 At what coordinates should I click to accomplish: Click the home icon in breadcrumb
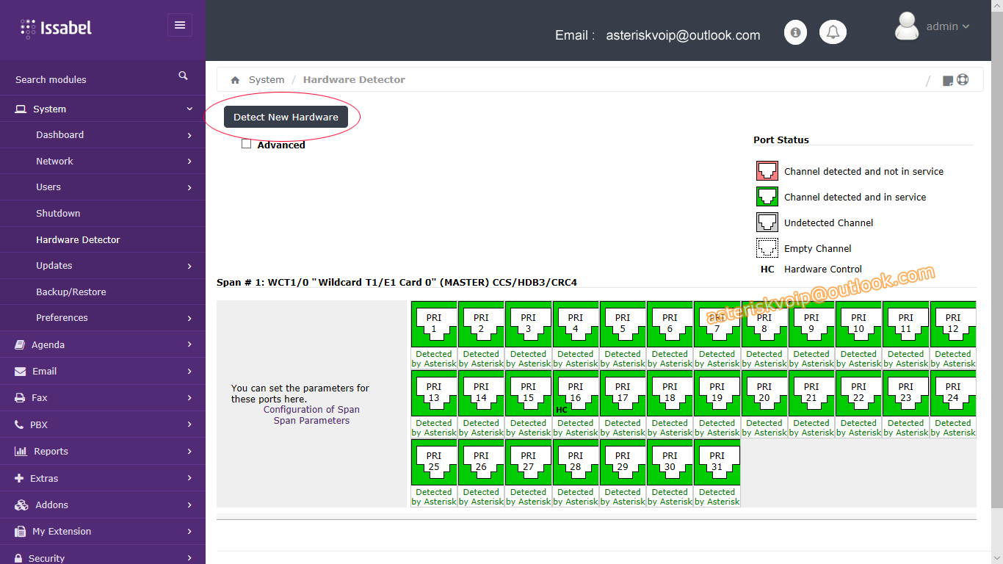point(235,80)
